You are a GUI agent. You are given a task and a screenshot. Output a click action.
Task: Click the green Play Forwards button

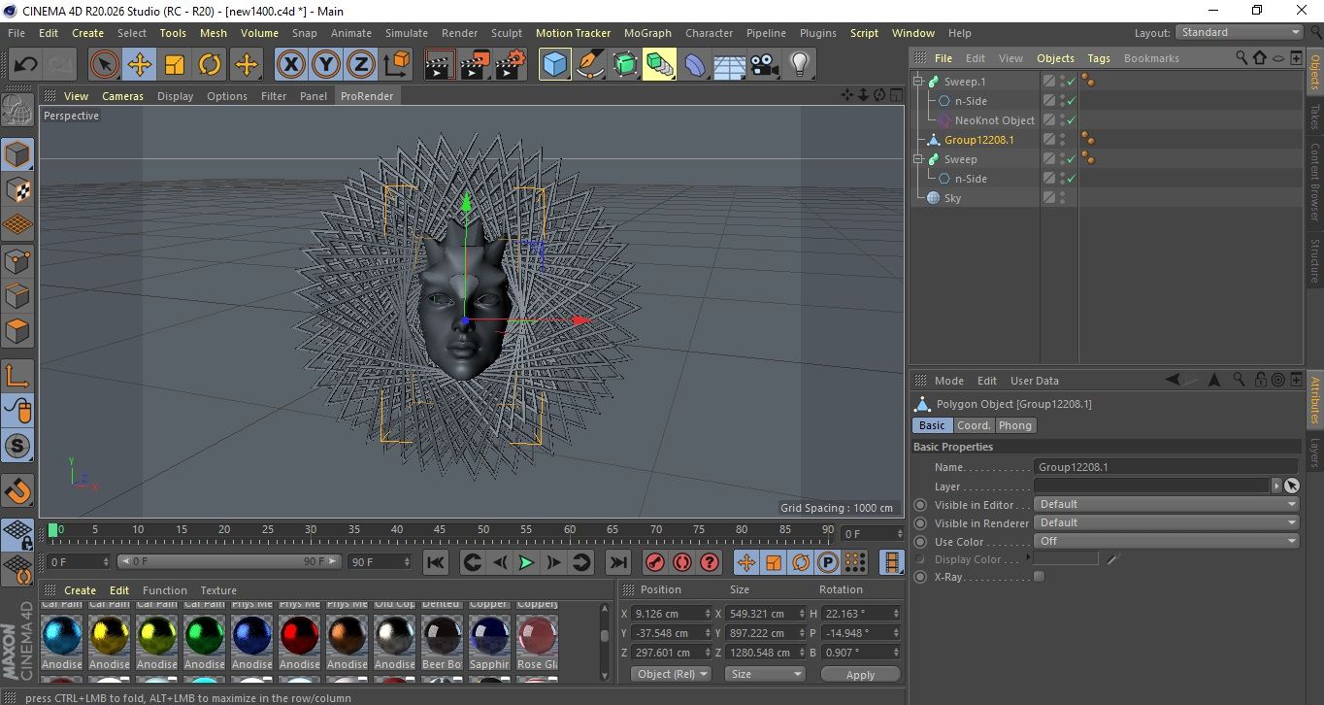[526, 561]
